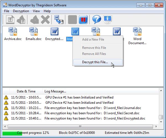Click the green progress bar
The image size is (166, 138).
pos(12,133)
